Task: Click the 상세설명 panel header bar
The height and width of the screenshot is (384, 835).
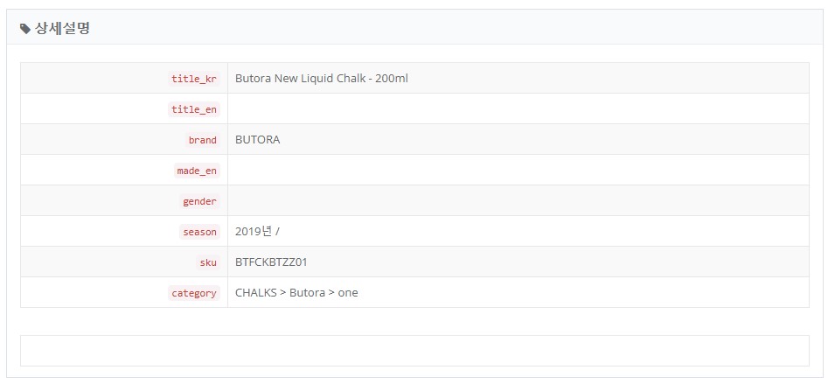Action: point(414,27)
